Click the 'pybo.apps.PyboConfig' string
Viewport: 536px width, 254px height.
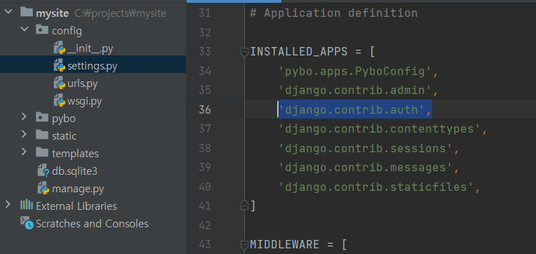tap(355, 72)
